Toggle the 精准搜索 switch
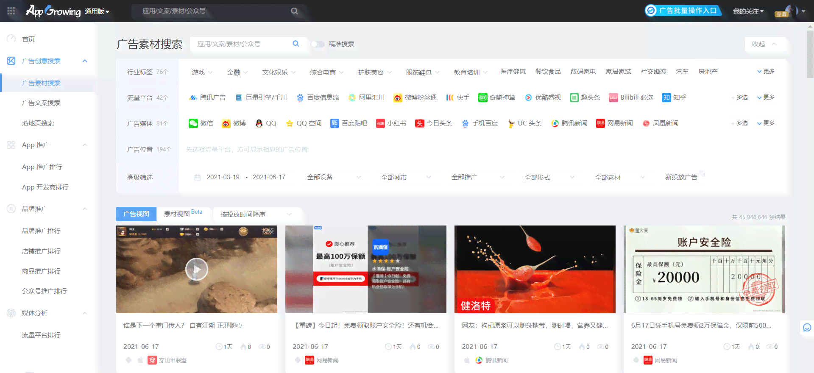The height and width of the screenshot is (373, 814). click(x=318, y=44)
